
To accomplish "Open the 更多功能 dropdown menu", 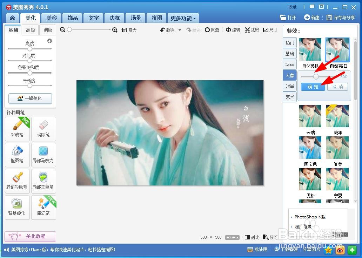I will tap(183, 18).
